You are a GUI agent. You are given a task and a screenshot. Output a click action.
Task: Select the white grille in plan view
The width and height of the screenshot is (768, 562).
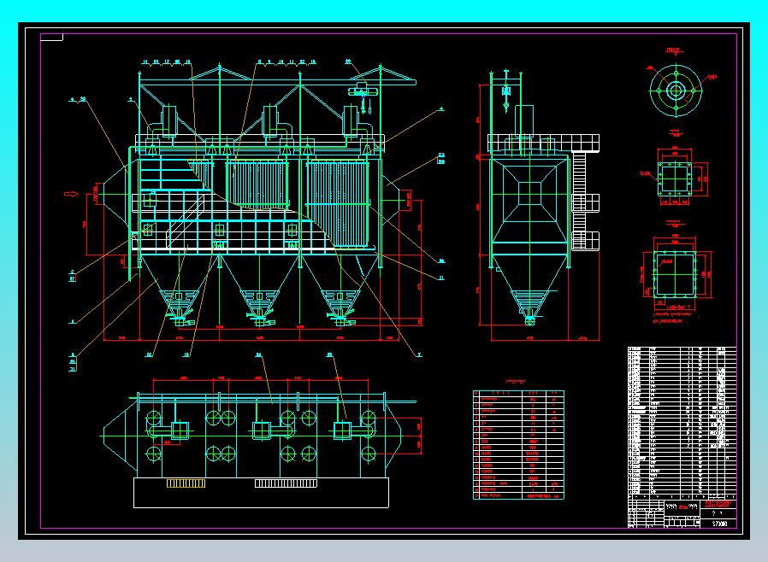(286, 483)
